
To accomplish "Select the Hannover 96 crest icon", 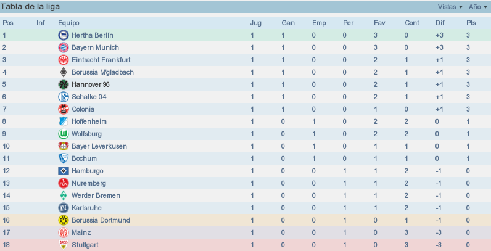I will (64, 84).
